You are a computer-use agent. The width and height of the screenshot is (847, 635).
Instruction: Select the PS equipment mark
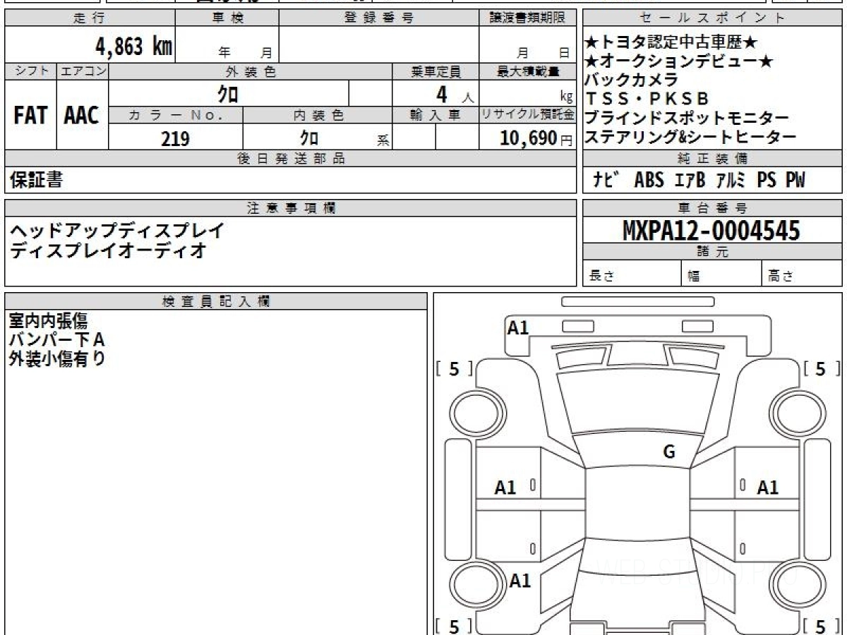click(x=767, y=181)
